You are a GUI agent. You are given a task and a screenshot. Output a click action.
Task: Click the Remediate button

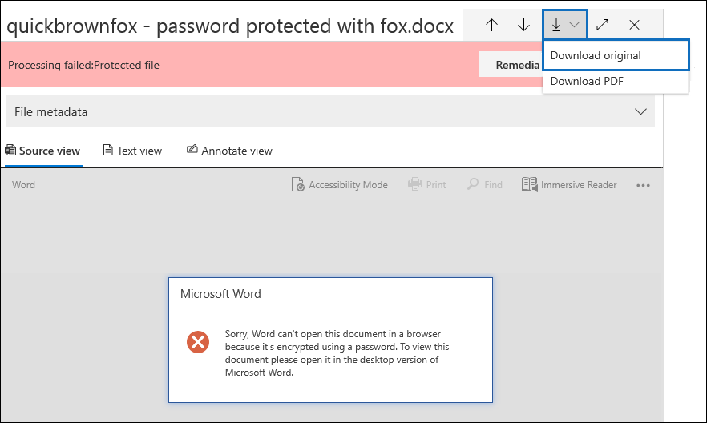coord(511,65)
